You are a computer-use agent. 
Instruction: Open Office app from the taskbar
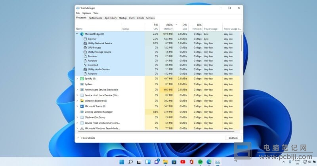pos(191,162)
